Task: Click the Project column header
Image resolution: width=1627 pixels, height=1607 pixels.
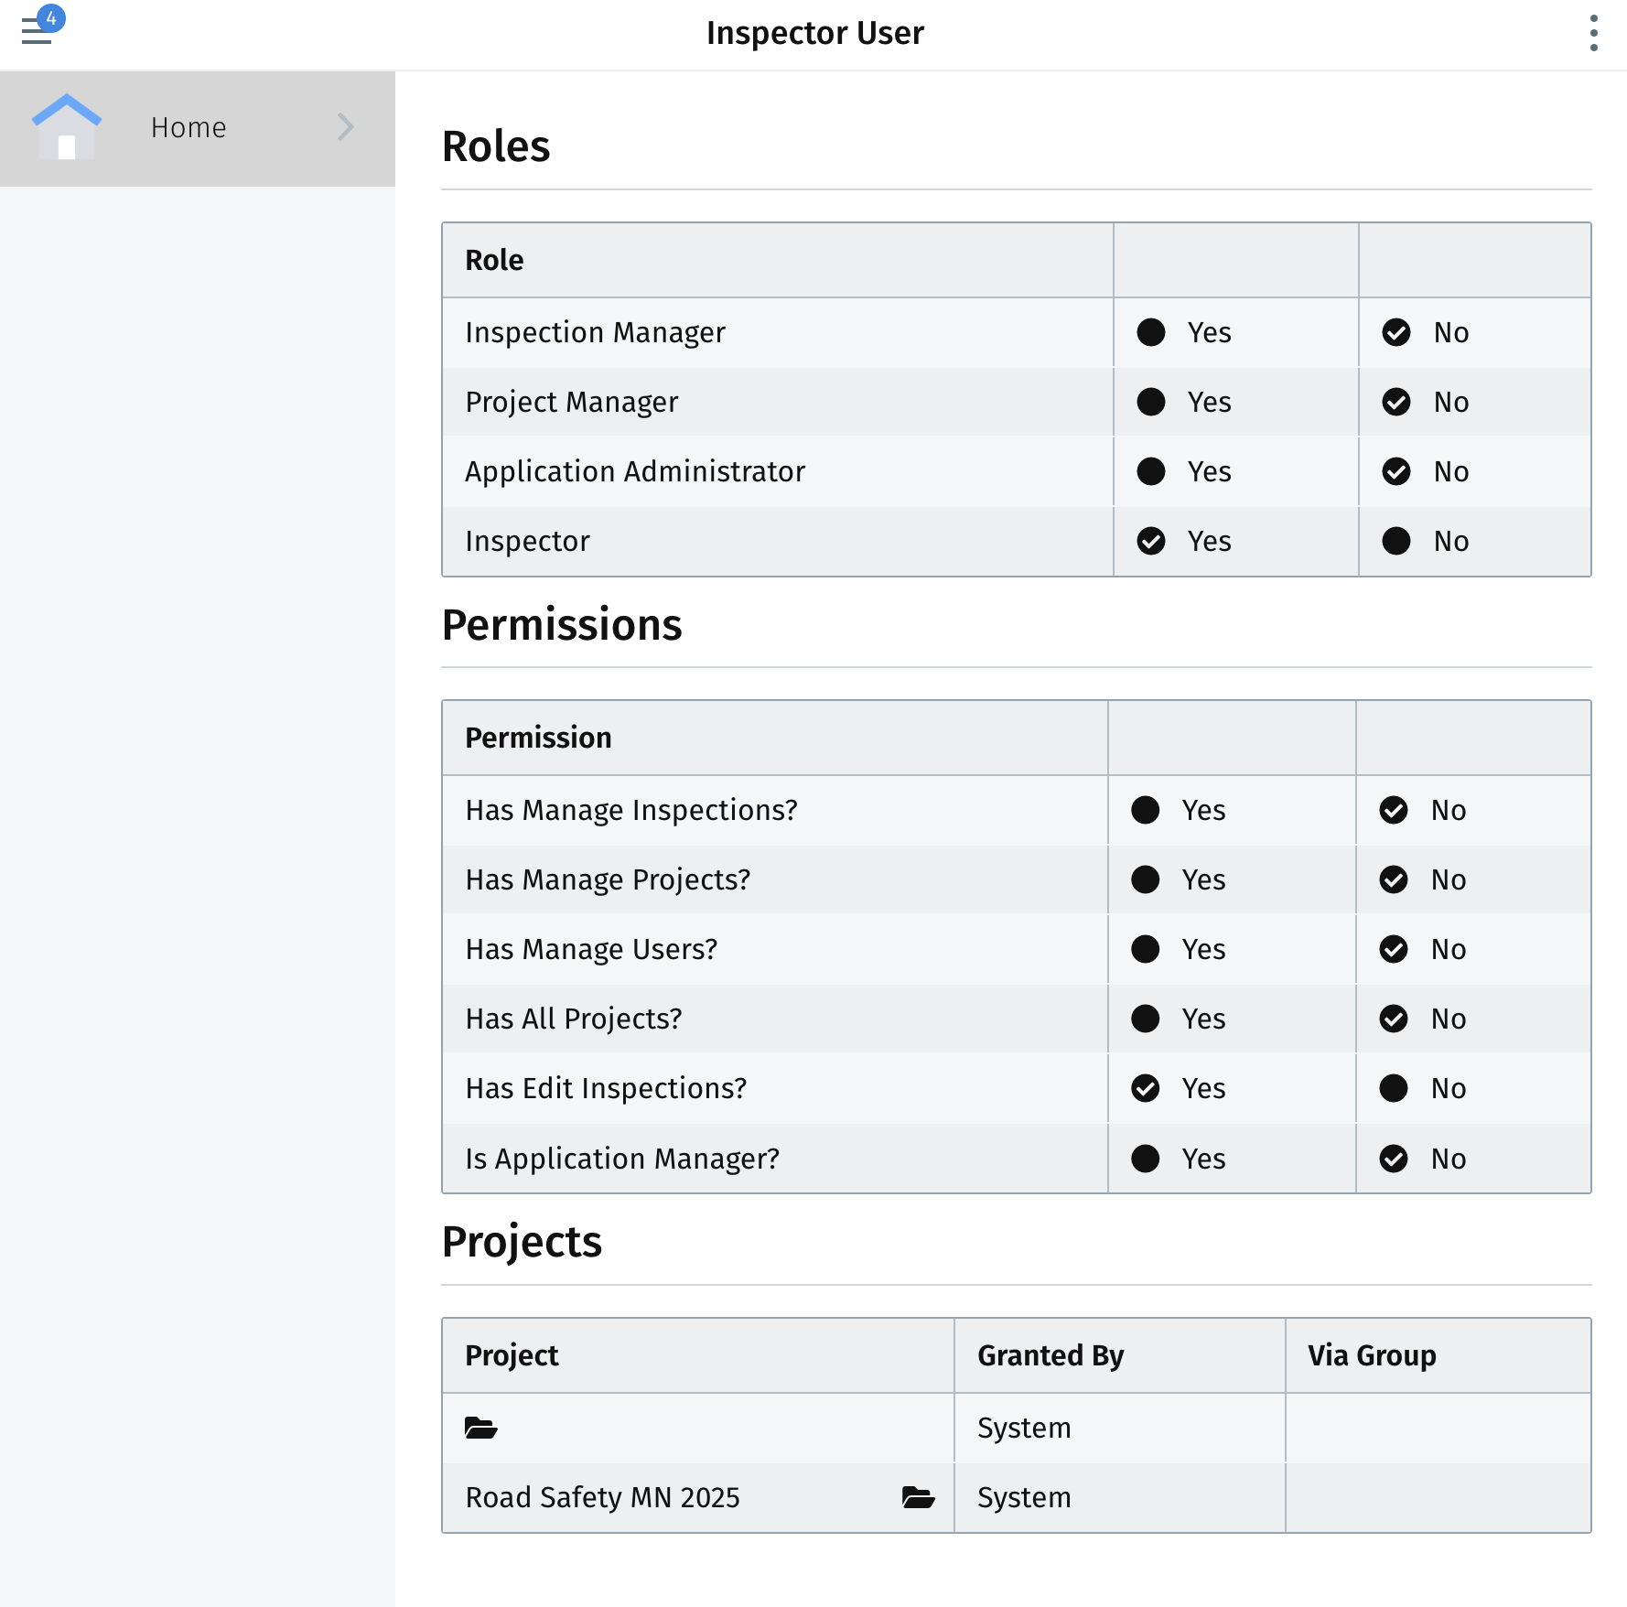Action: [512, 1355]
